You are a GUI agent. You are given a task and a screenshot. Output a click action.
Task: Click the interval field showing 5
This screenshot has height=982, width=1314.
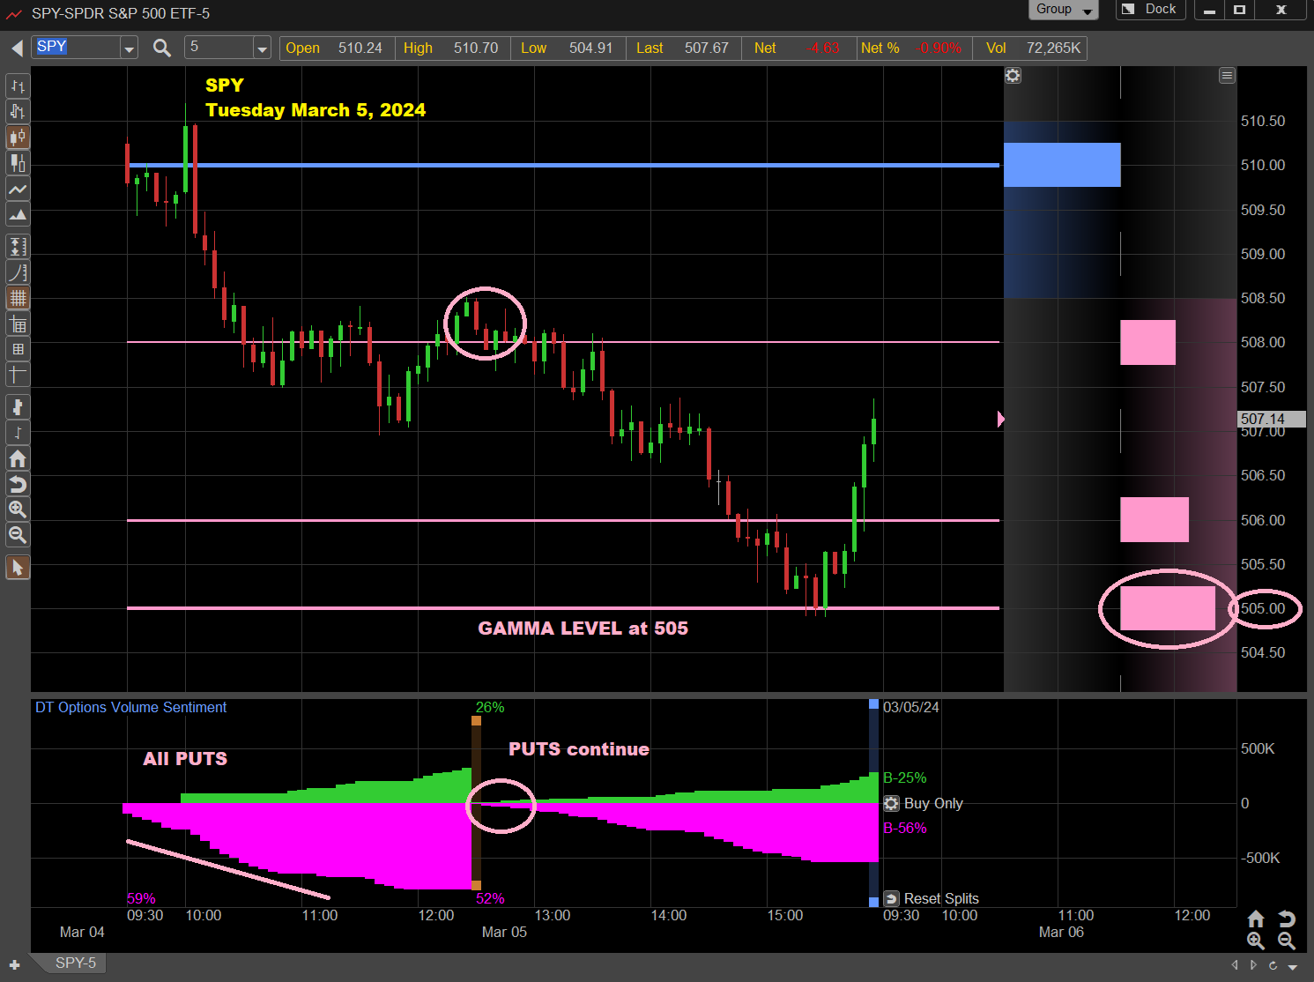coord(219,48)
